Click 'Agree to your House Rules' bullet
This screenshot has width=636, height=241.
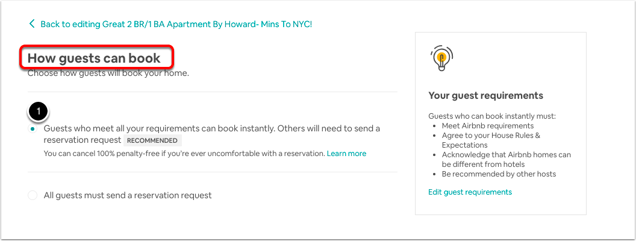491,140
